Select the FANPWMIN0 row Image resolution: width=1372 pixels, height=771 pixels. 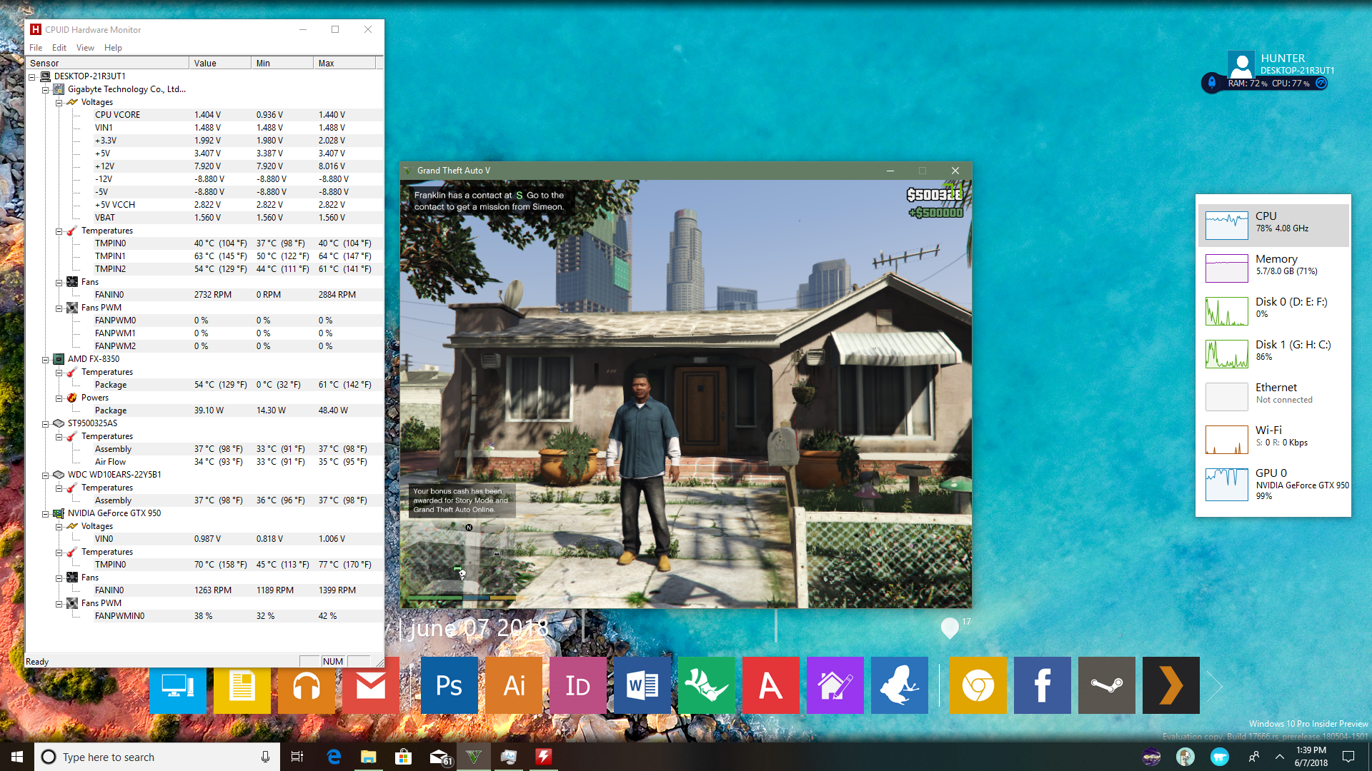tap(204, 616)
